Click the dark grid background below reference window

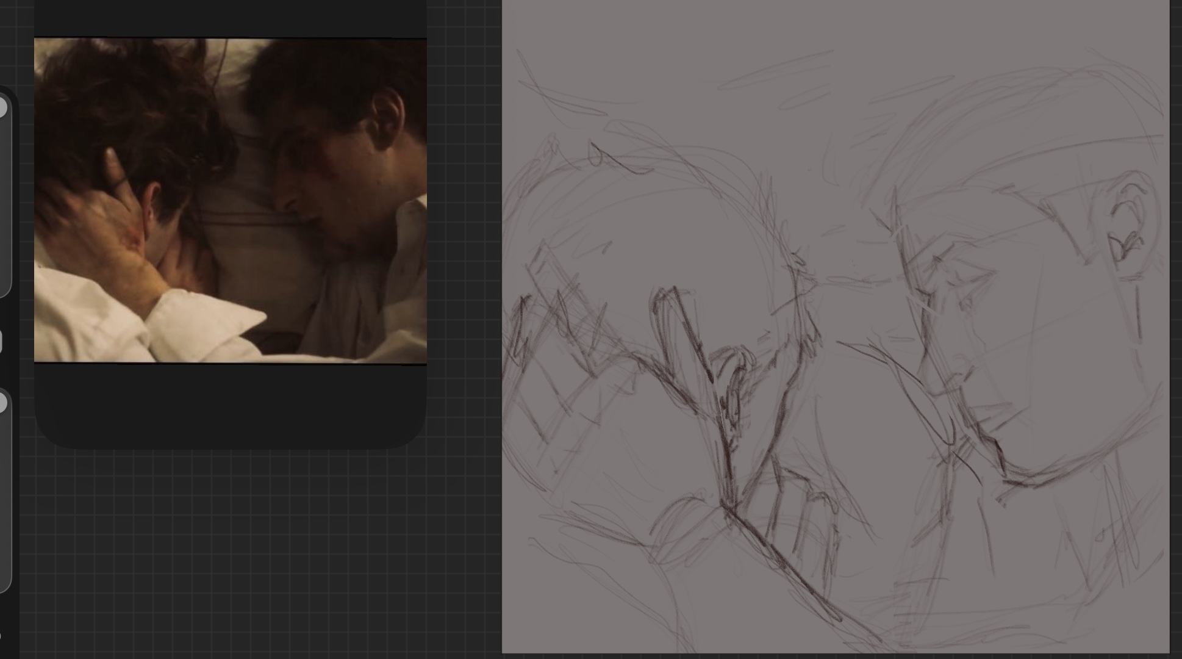click(244, 549)
